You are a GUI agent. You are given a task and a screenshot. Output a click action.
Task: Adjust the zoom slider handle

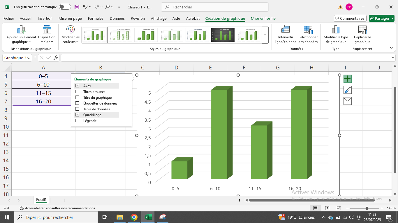[x=367, y=208]
